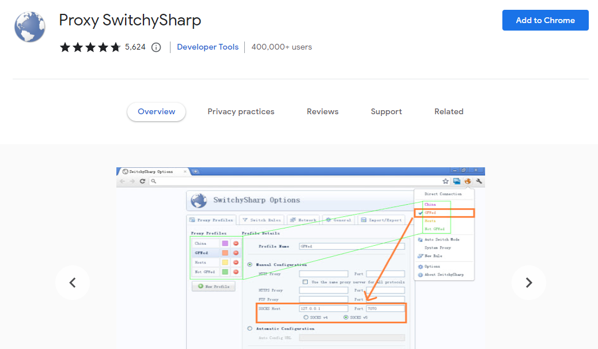This screenshot has height=349, width=598.
Task: Show the Related tab
Action: pyautogui.click(x=449, y=111)
